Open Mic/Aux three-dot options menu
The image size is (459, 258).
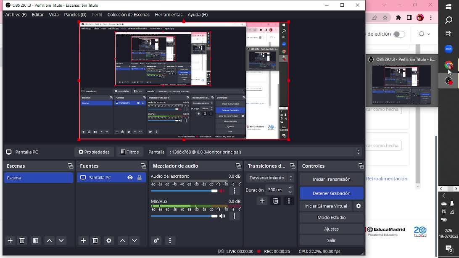click(x=235, y=216)
